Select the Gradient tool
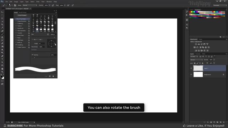This screenshot has height=128, width=228. click(2, 47)
